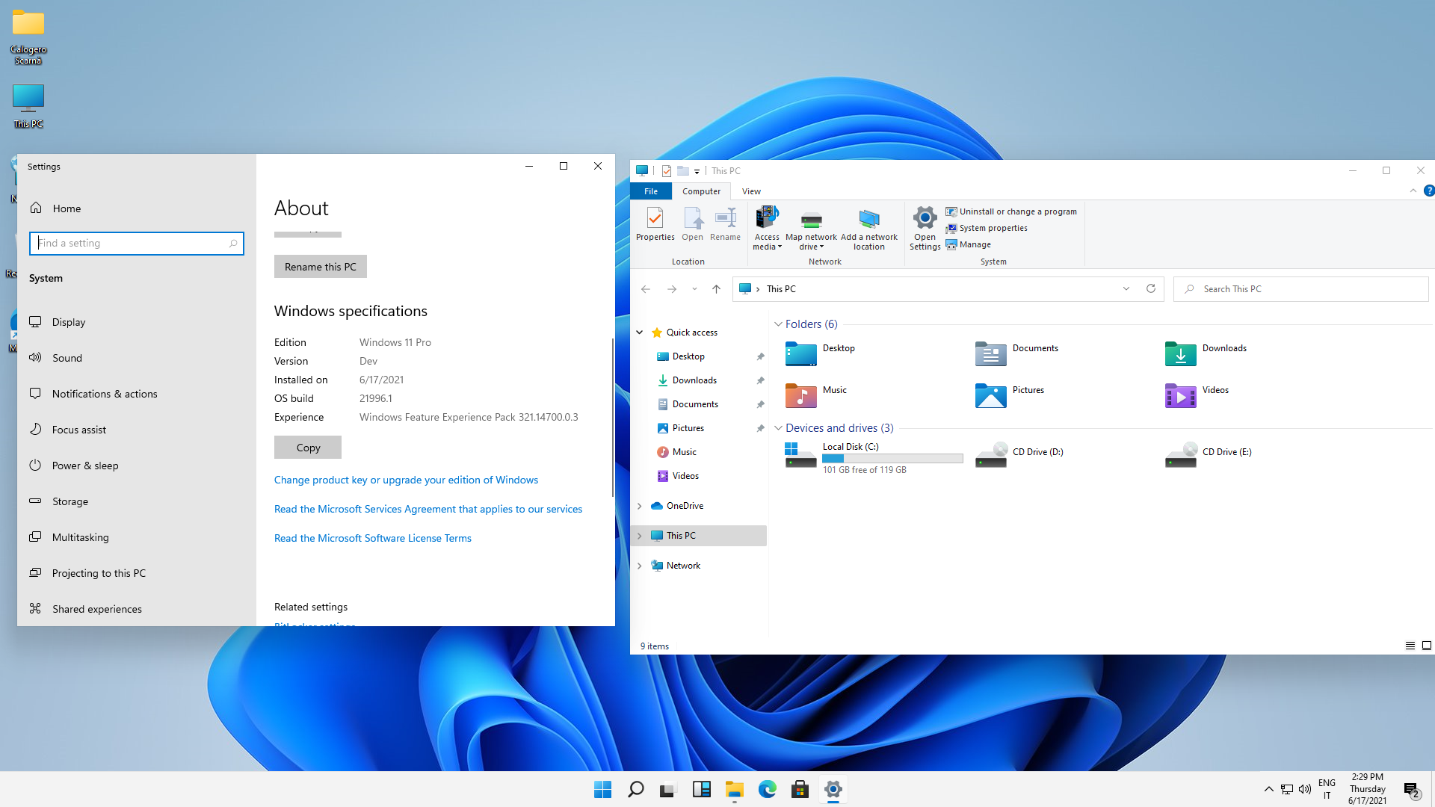Viewport: 1435px width, 807px height.
Task: Collapse the Folders (6) group
Action: click(x=778, y=324)
